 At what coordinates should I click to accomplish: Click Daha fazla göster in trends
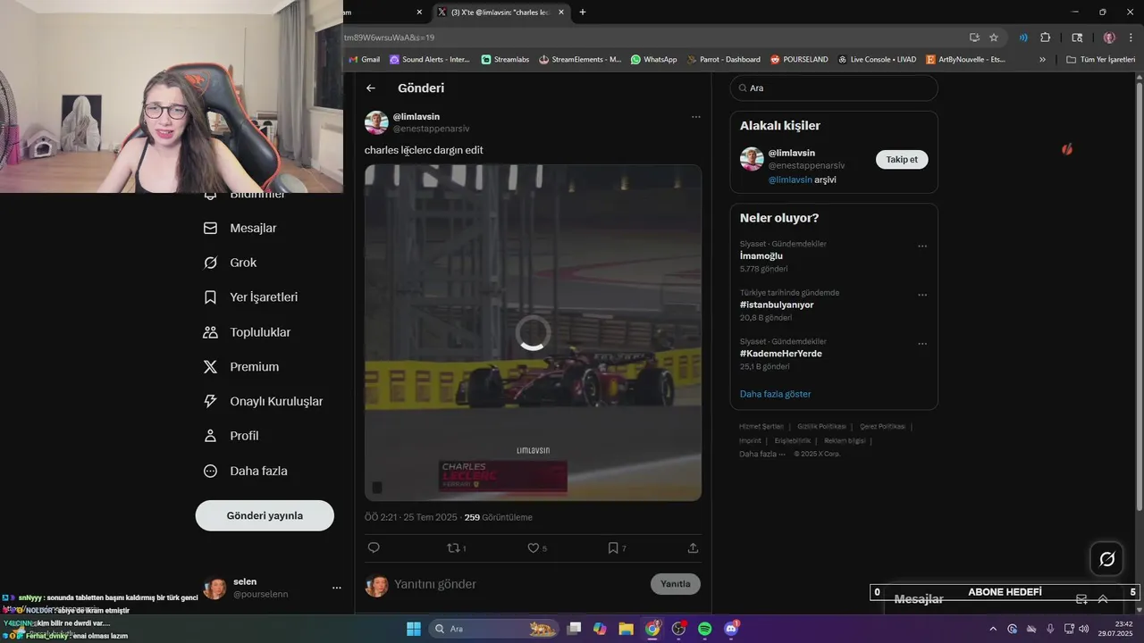[x=775, y=394]
